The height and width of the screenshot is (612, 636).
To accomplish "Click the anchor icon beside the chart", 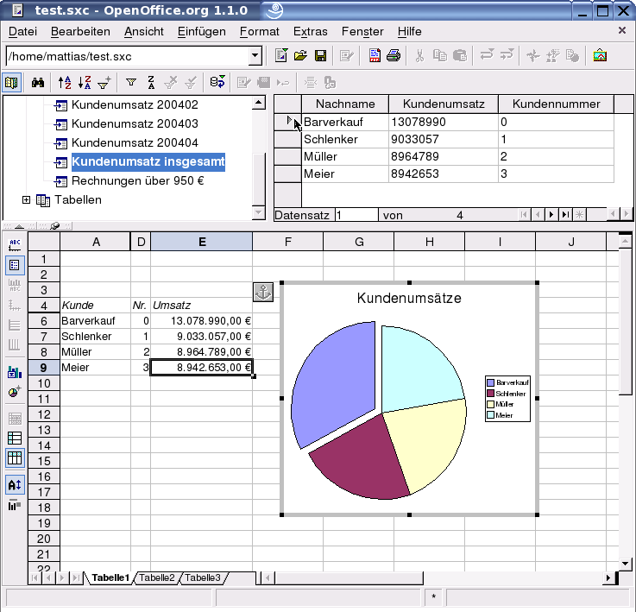I will 263,293.
